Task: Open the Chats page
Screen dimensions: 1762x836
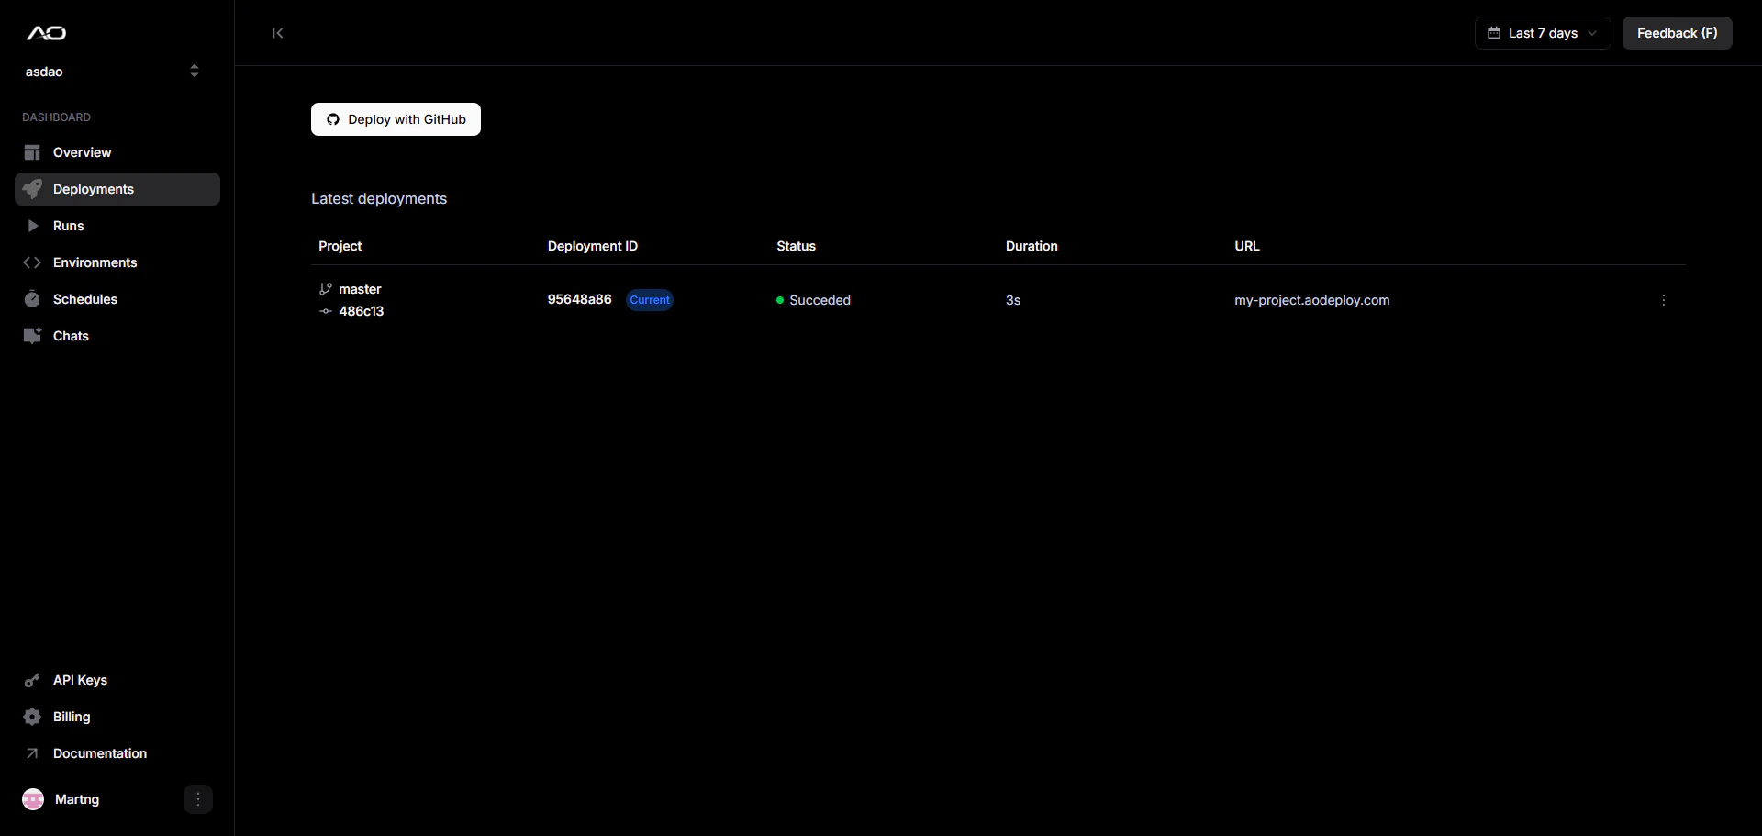Action: point(117,336)
